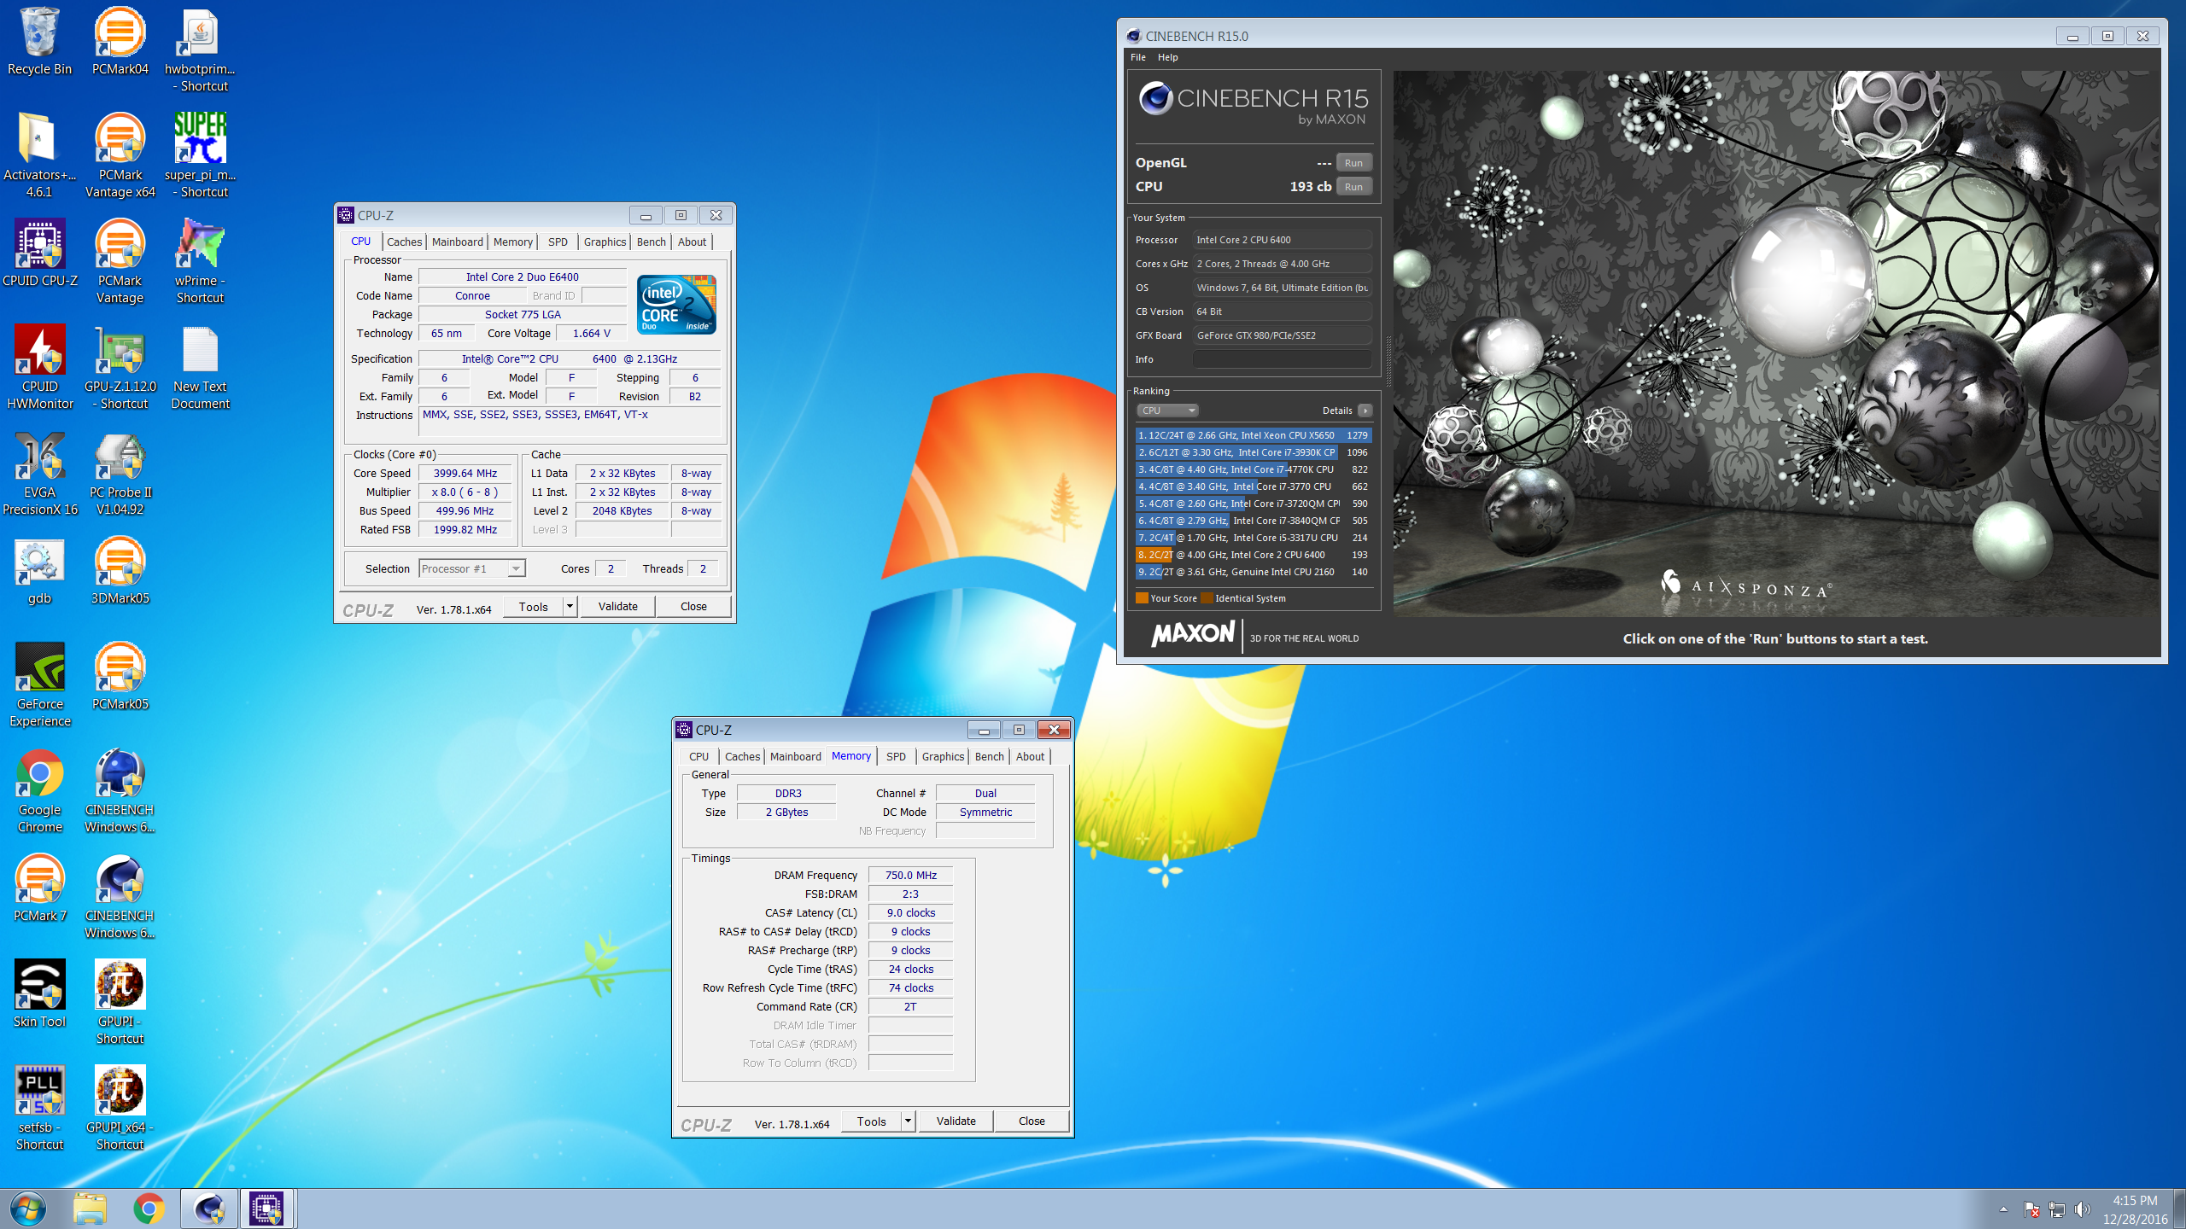Switch to Cinebench via taskbar icon
The image size is (2186, 1229).
209,1209
